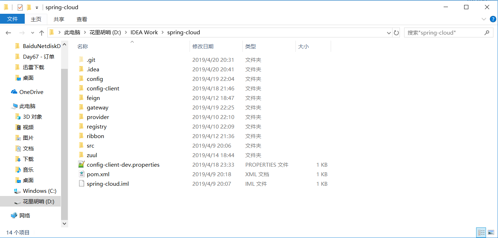Image resolution: width=498 pixels, height=238 pixels.
Task: Open the ribbon help question mark
Action: (493, 19)
